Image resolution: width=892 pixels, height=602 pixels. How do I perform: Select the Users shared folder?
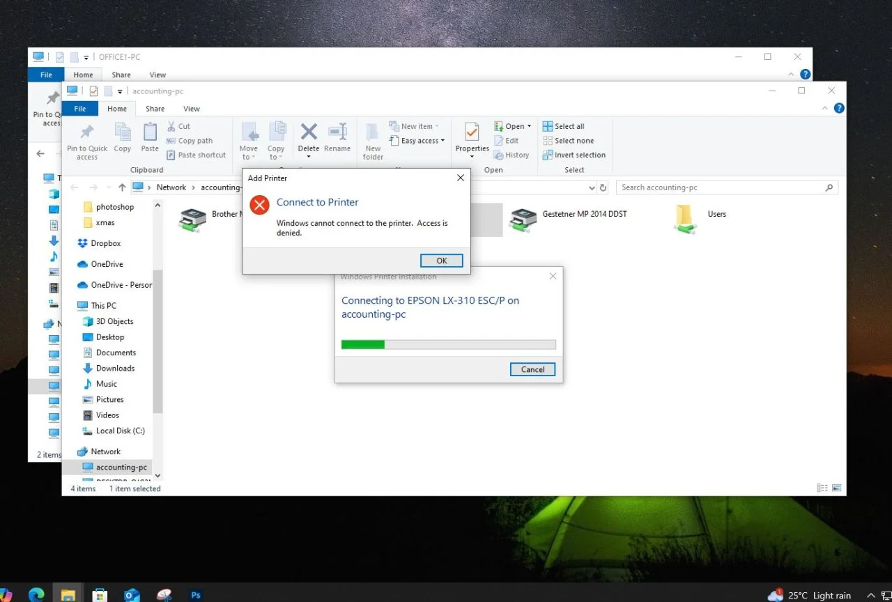701,219
